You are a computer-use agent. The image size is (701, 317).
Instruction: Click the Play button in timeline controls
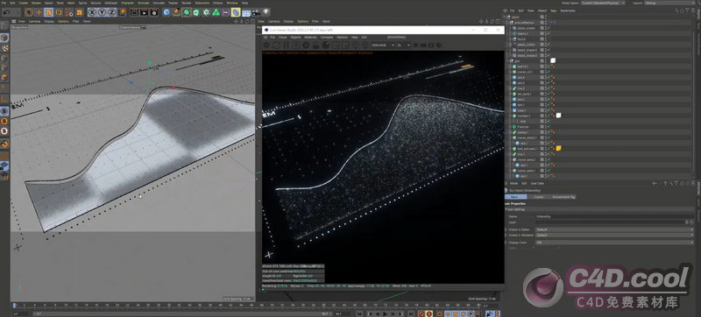pyautogui.click(x=385, y=313)
